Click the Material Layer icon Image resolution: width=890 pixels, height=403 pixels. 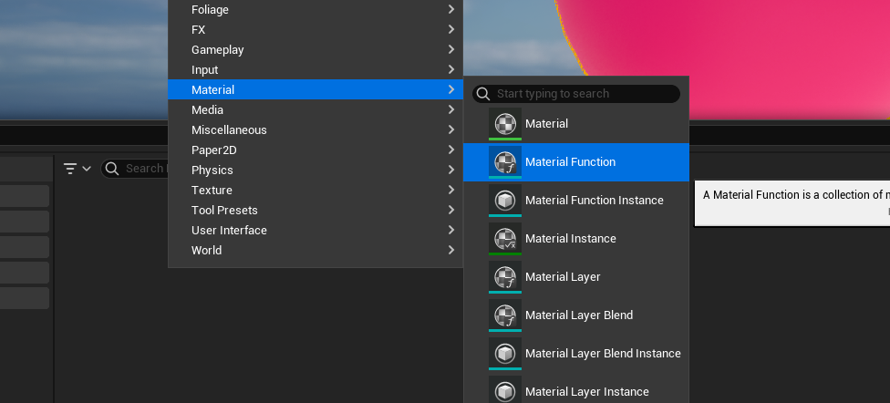tap(504, 277)
